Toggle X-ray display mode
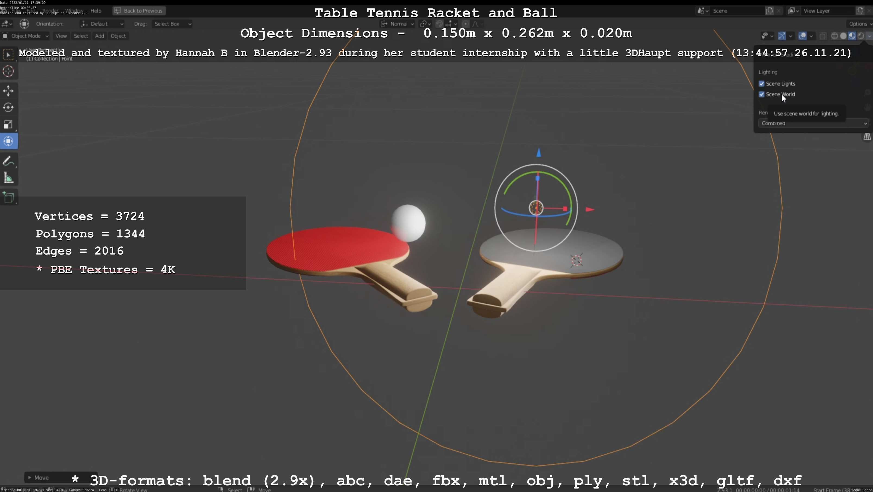Image resolution: width=873 pixels, height=492 pixels. pyautogui.click(x=823, y=36)
